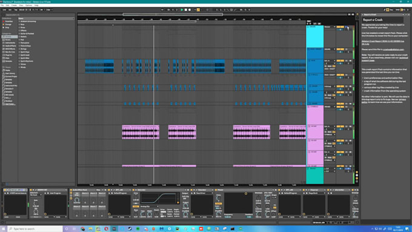Image resolution: width=412 pixels, height=232 pixels.
Task: Select Drums category in browser
Action: point(8,39)
